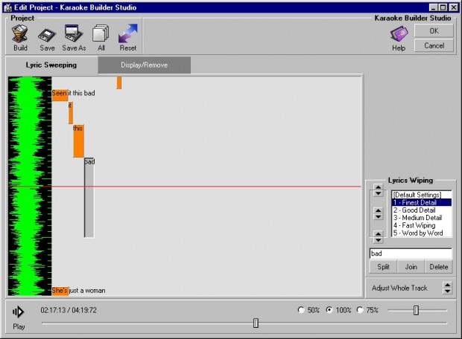The width and height of the screenshot is (462, 339).
Task: Select the orange 'Seen' lyric block
Action: [60, 95]
